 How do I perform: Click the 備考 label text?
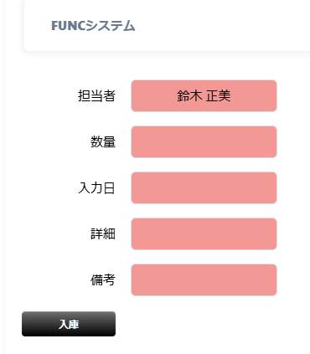tap(103, 280)
